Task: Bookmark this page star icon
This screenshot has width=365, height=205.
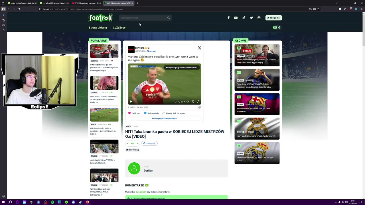Action: [x=318, y=9]
